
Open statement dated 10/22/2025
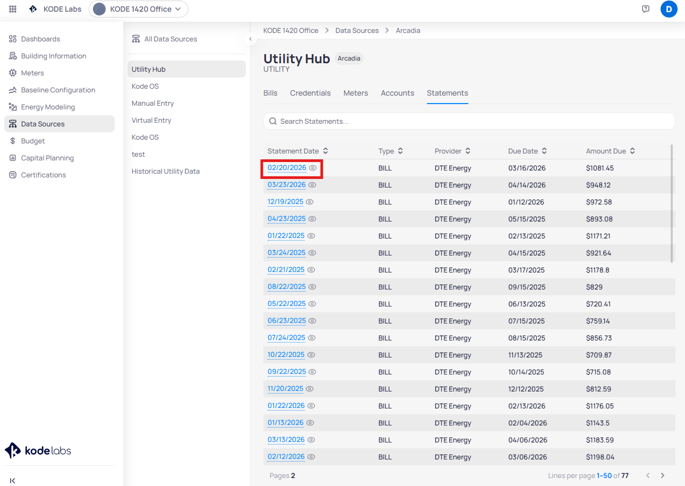(x=286, y=355)
